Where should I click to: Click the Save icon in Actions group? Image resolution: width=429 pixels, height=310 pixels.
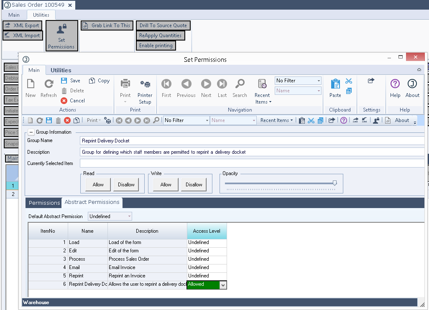pos(64,81)
